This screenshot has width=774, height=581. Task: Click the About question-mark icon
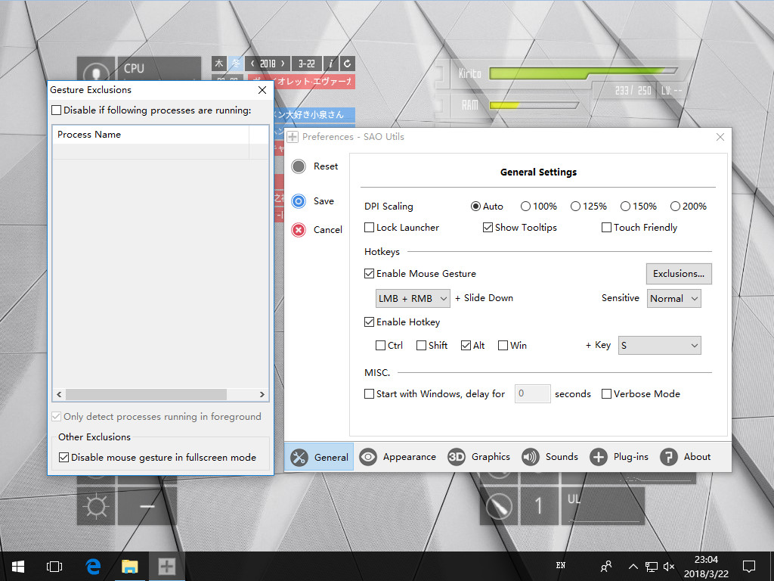pos(668,457)
